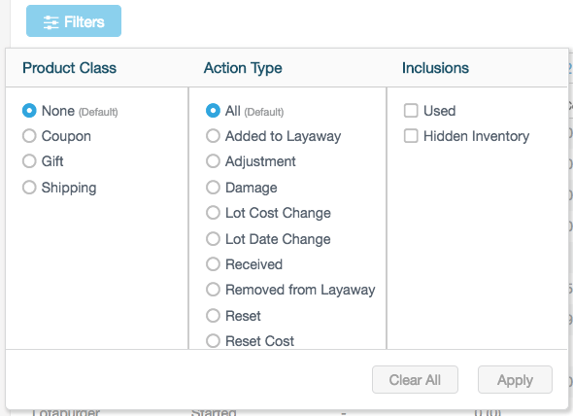
Task: Click the Clear All button
Action: coord(415,380)
